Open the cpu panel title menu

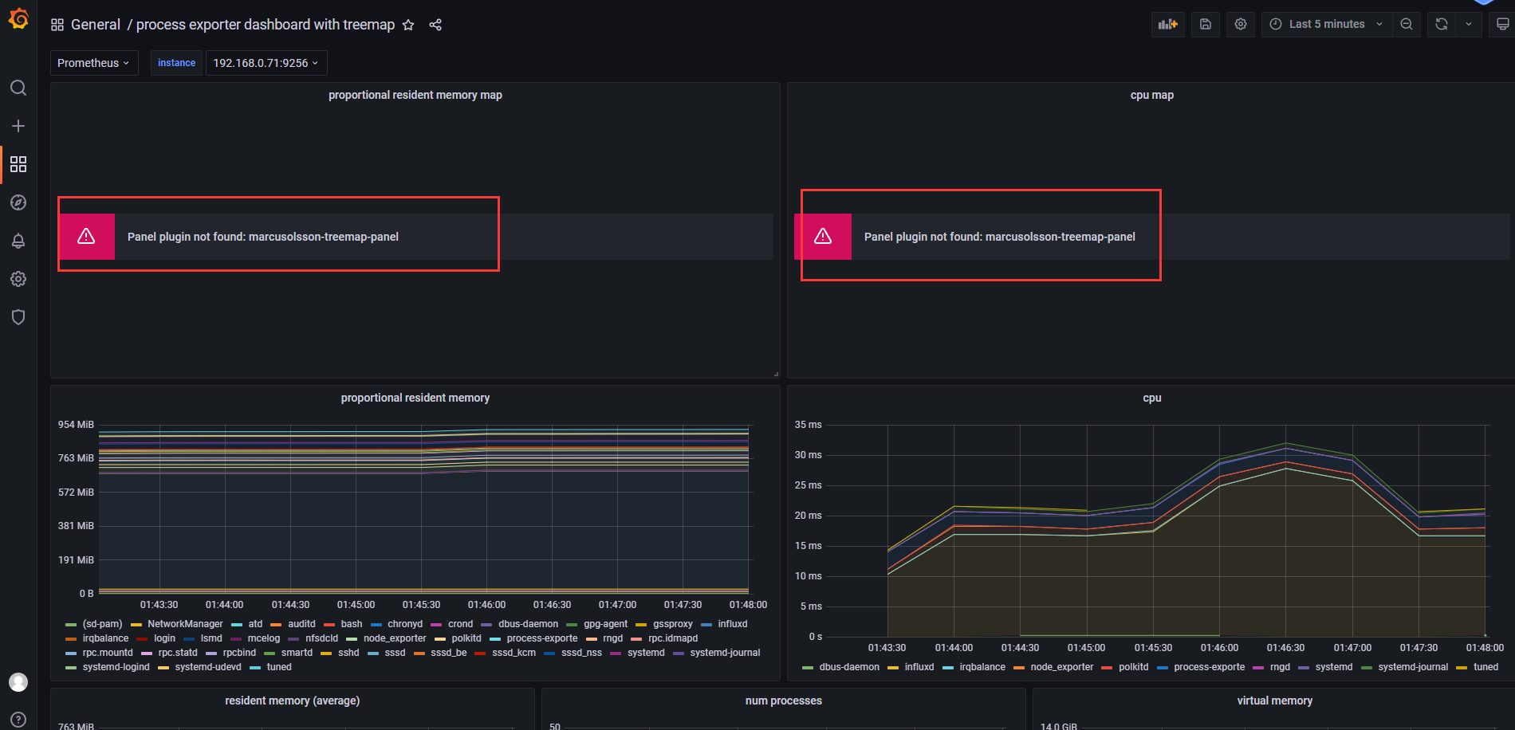pos(1151,397)
